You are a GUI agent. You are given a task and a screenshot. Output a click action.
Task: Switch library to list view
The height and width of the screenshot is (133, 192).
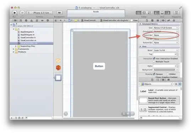click(x=180, y=84)
